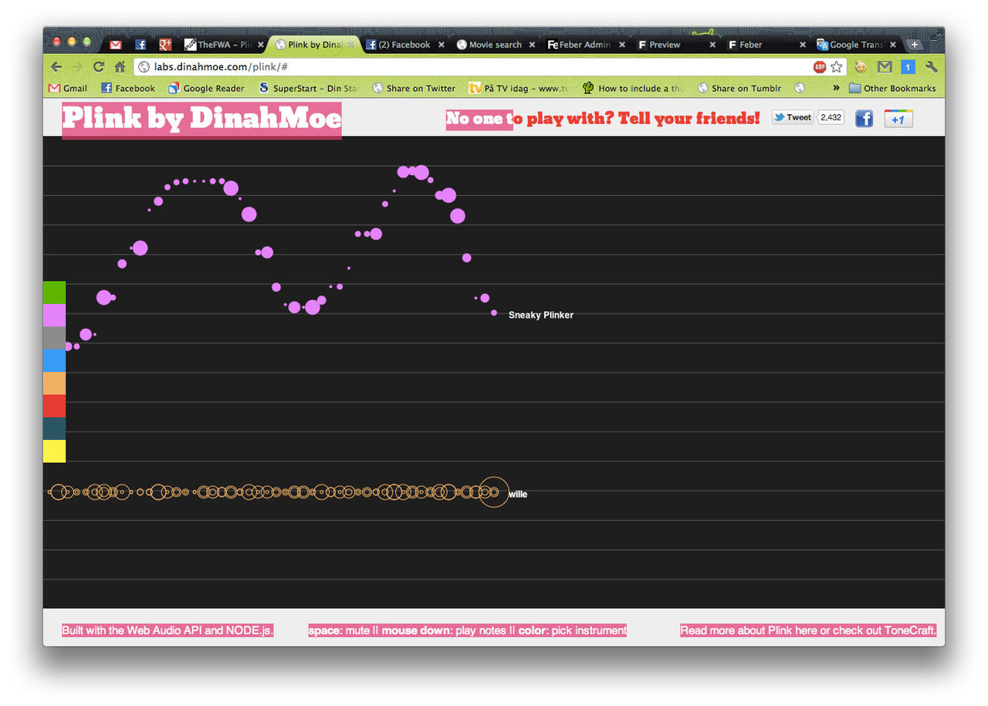This screenshot has height=706, width=988.
Task: Choose the blue instrument swatch
Action: [x=54, y=360]
